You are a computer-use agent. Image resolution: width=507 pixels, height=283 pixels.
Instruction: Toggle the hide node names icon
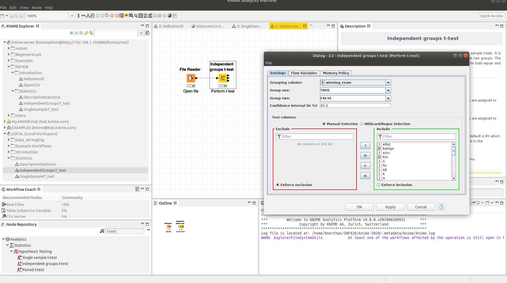pyautogui.click(x=150, y=16)
